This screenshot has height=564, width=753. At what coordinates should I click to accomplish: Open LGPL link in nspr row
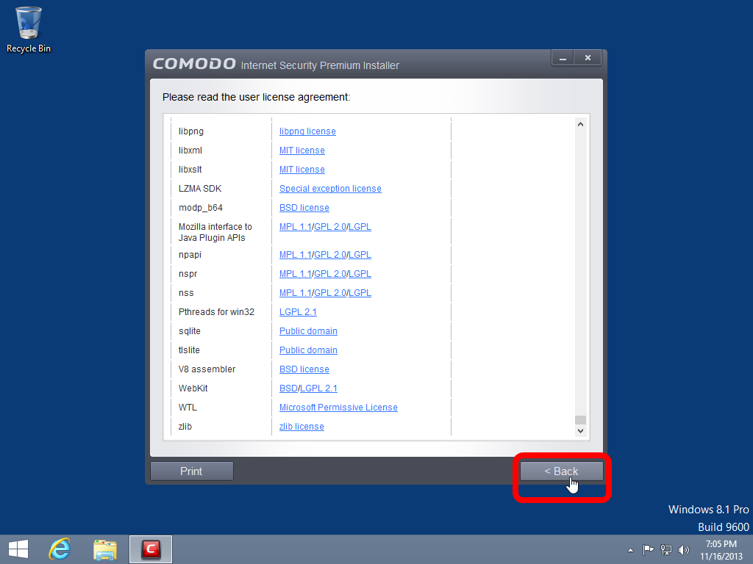pyautogui.click(x=360, y=274)
